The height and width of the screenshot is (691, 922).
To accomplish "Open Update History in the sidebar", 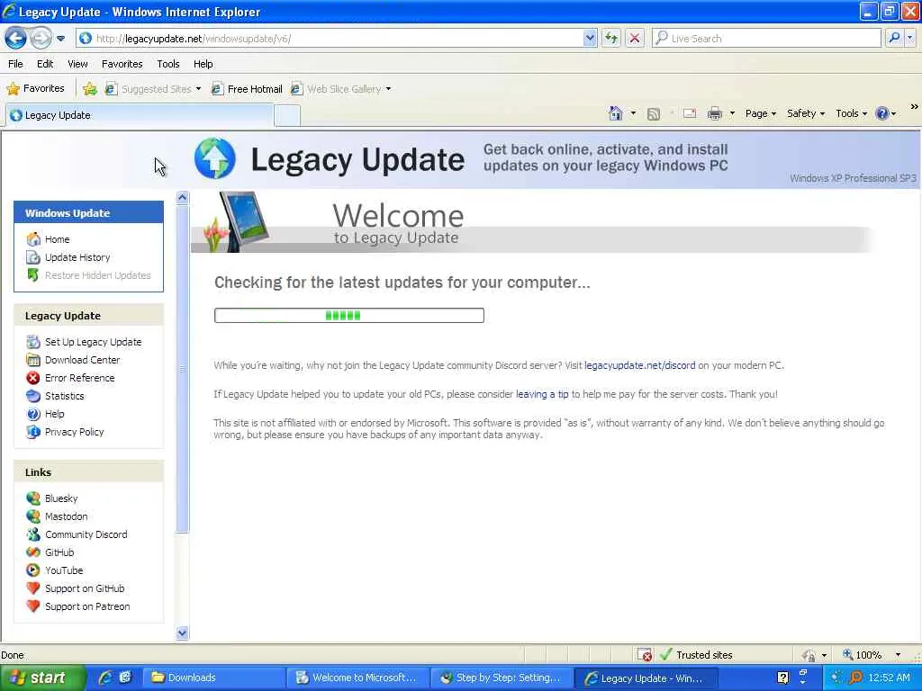I will pos(77,257).
